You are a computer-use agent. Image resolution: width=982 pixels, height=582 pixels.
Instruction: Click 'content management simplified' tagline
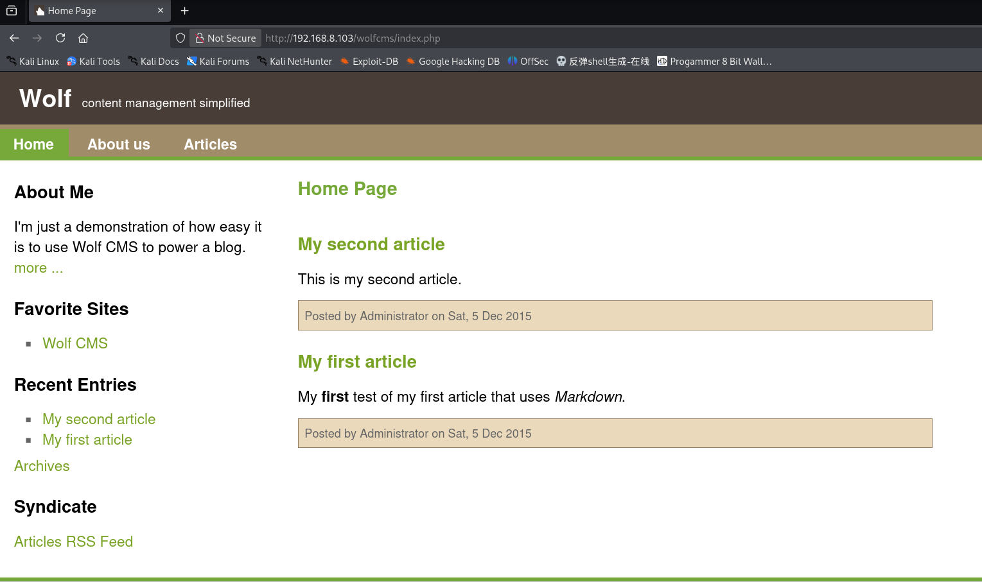click(166, 103)
